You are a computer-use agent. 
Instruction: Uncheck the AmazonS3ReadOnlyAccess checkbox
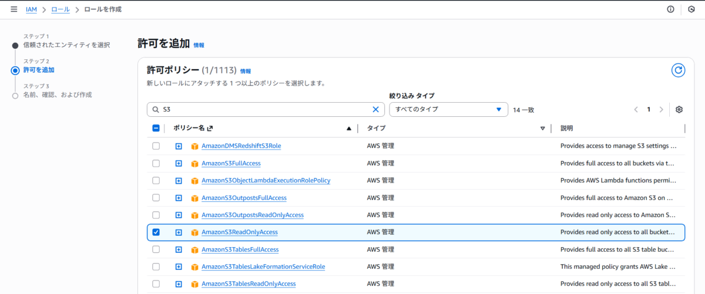point(156,232)
